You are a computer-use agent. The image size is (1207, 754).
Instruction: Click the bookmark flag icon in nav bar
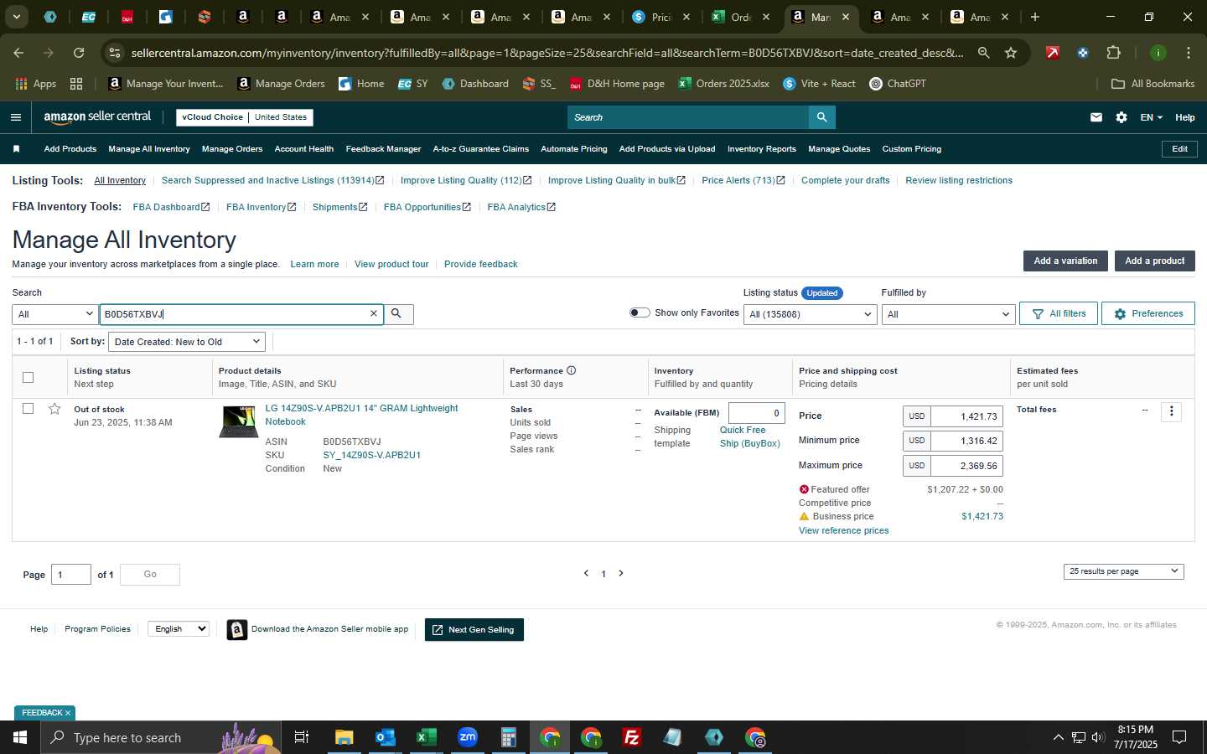click(16, 149)
